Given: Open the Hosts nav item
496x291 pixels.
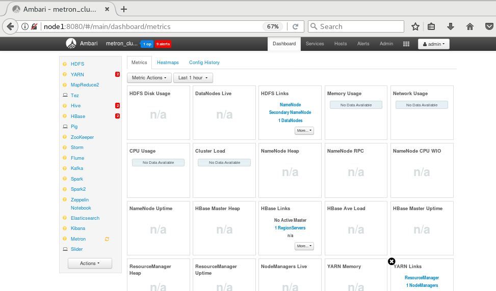Looking at the screenshot, I should (341, 44).
